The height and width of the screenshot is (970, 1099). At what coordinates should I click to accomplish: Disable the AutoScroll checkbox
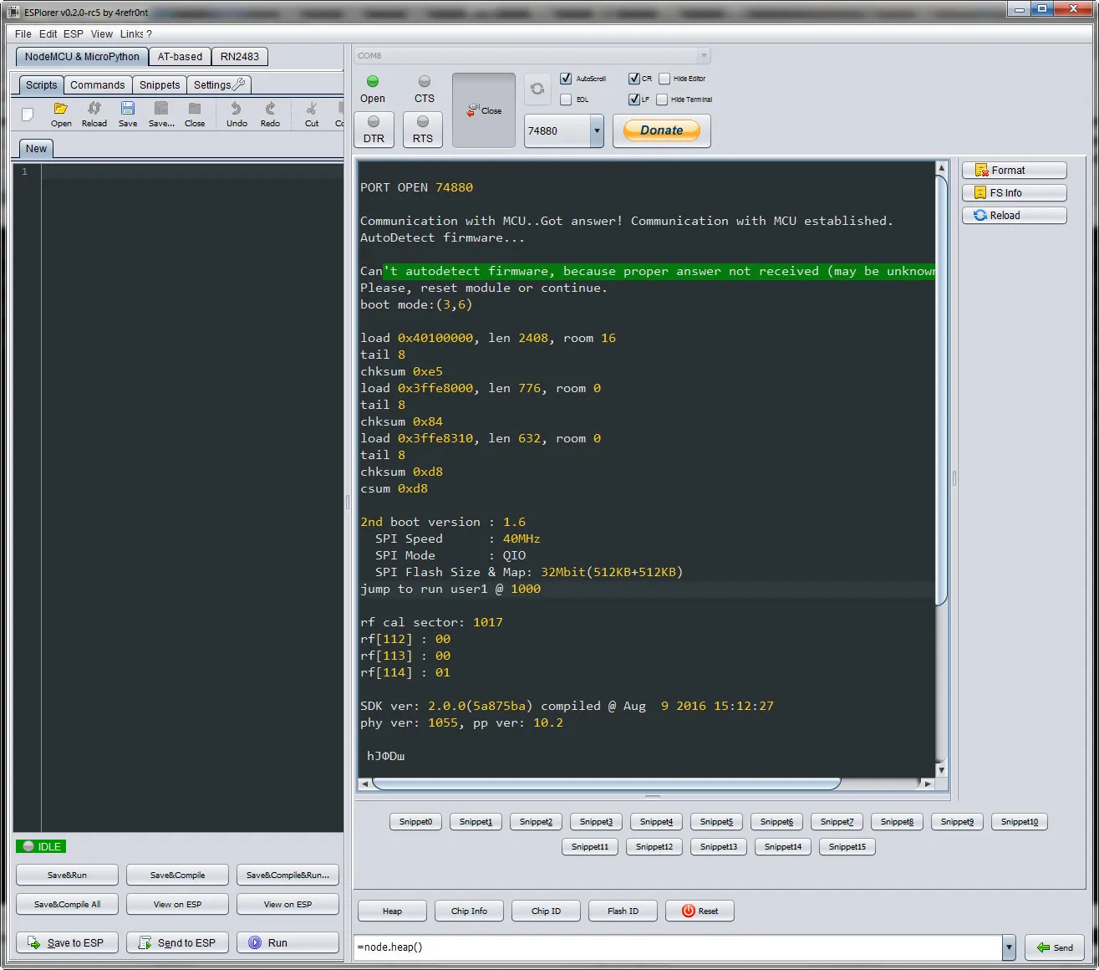tap(566, 79)
